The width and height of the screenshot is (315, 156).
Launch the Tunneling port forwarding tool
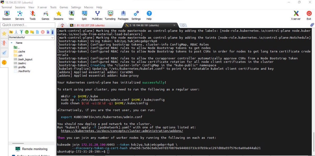pyautogui.click(x=110, y=15)
